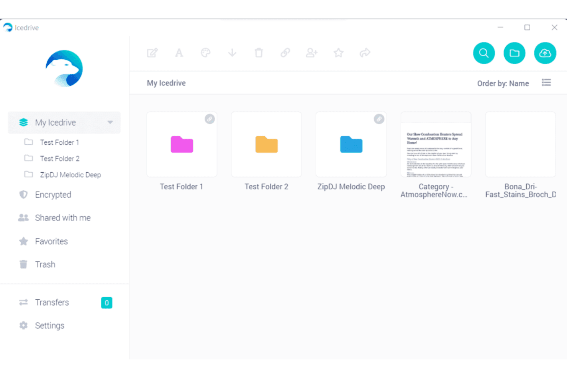
Task: Switch to list view icon
Action: tap(546, 83)
